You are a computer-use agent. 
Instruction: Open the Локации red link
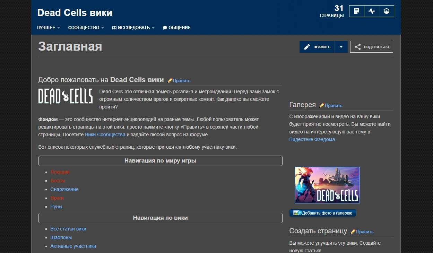pyautogui.click(x=60, y=172)
